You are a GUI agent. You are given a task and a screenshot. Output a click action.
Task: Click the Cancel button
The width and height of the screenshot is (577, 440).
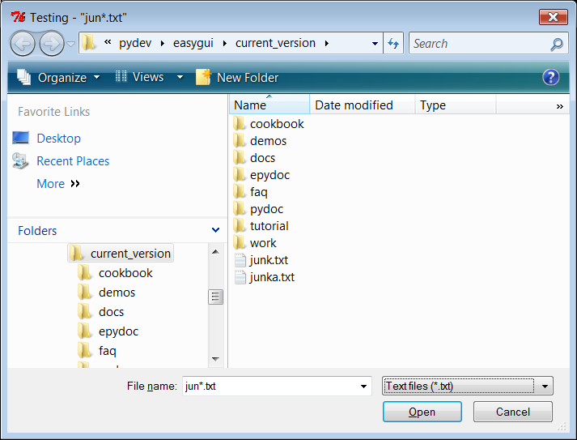point(512,412)
